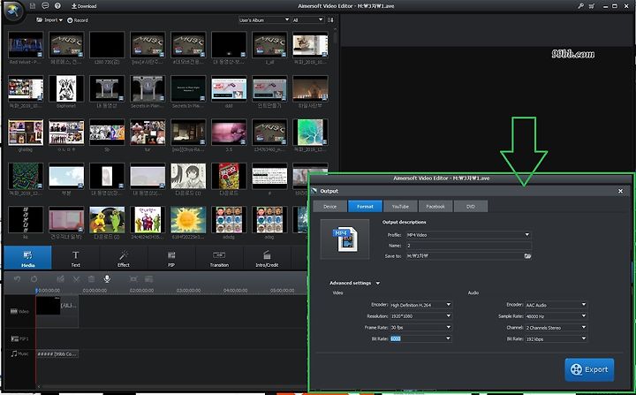
Task: Click the MP4 format icon
Action: [344, 239]
